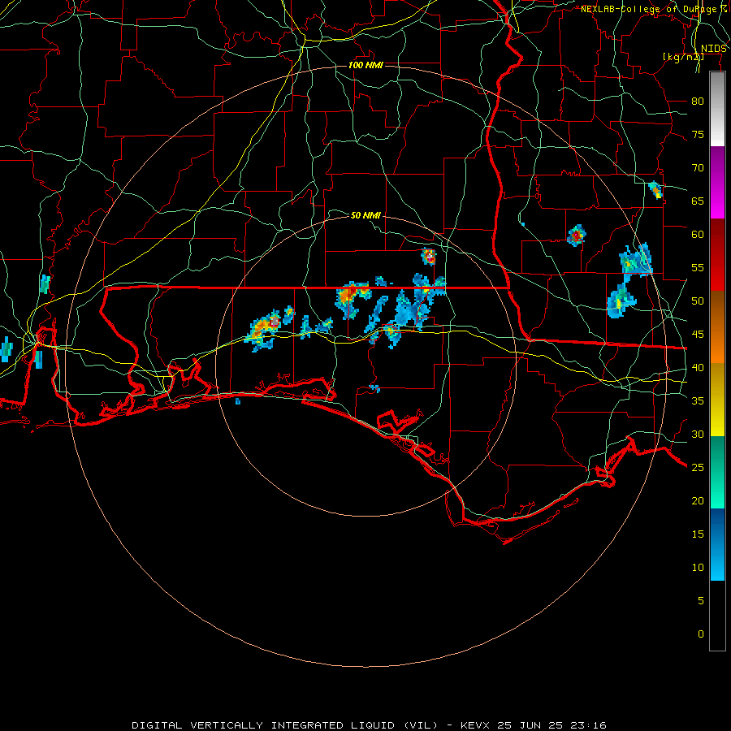Click the "NIDS" label above the color scale
The width and height of the screenshot is (731, 731).
pyautogui.click(x=713, y=49)
